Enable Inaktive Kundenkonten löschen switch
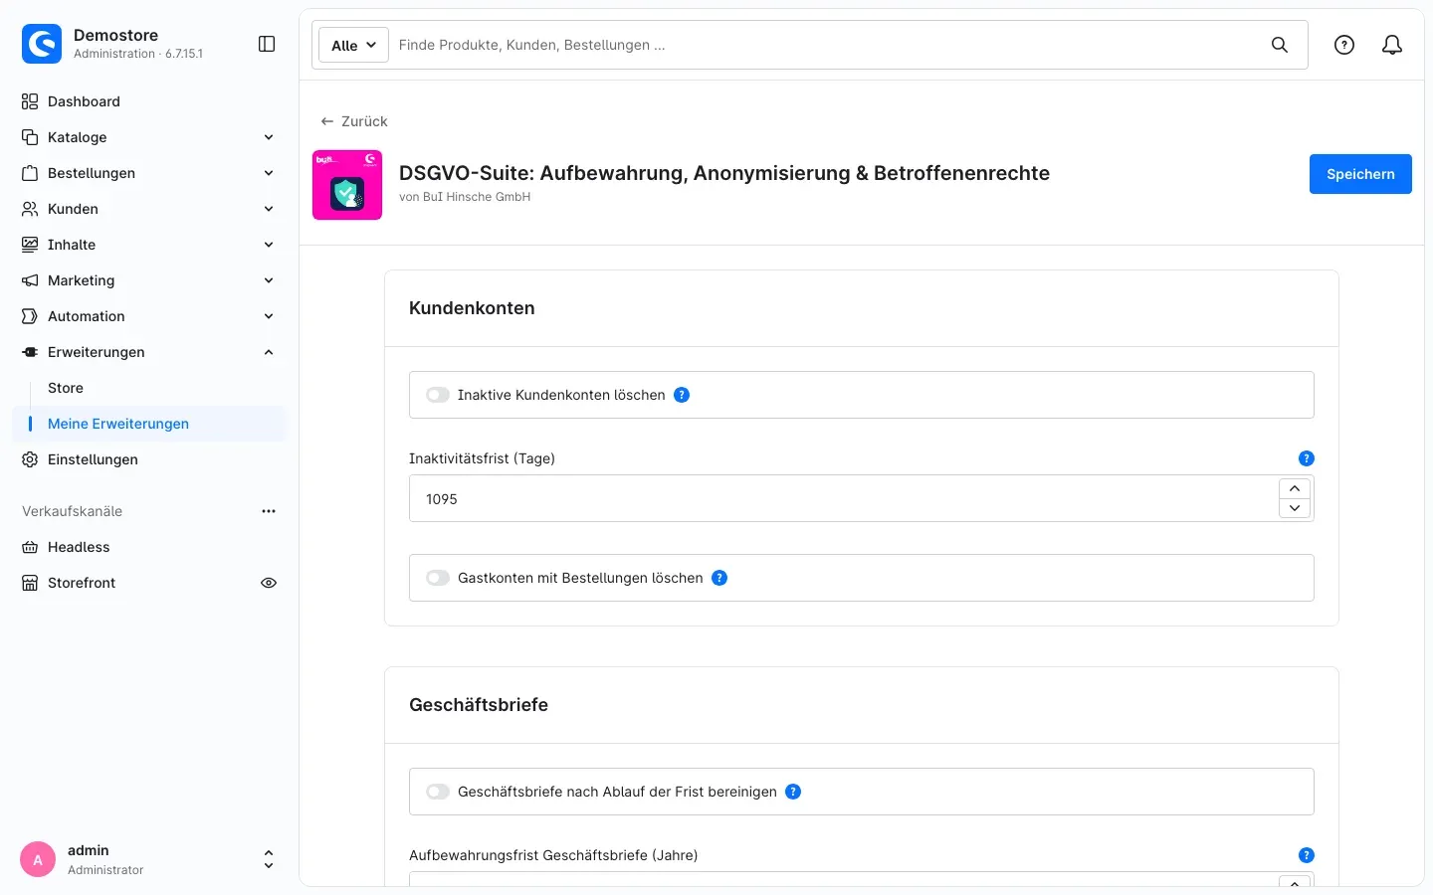 coord(438,395)
